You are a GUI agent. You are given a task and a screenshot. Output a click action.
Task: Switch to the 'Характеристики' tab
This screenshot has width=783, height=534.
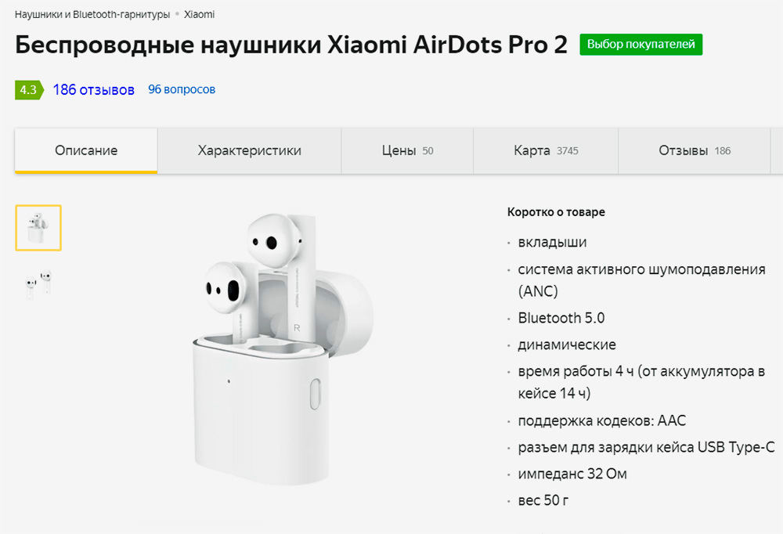coord(249,150)
